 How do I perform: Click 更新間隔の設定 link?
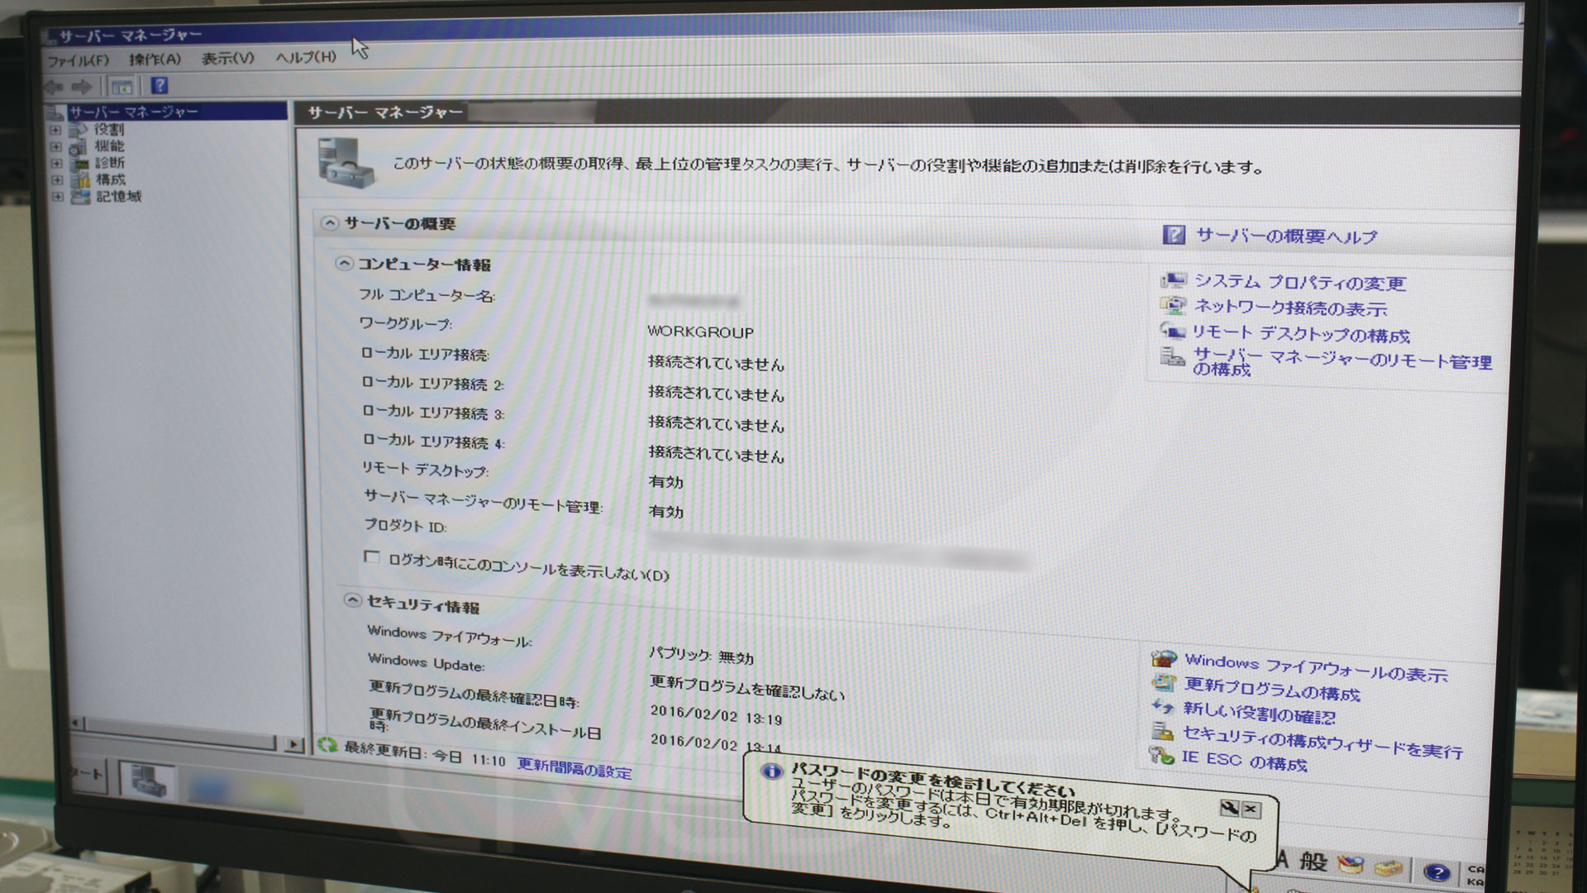tap(574, 768)
